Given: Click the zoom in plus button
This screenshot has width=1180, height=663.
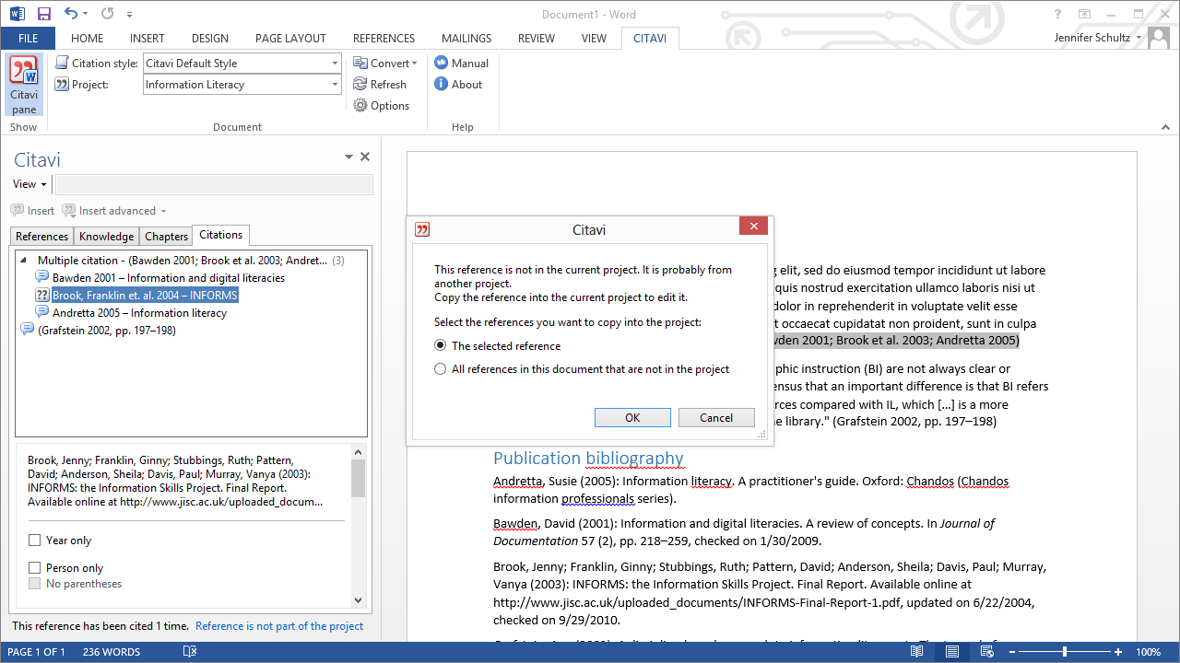Looking at the screenshot, I should click(1118, 651).
